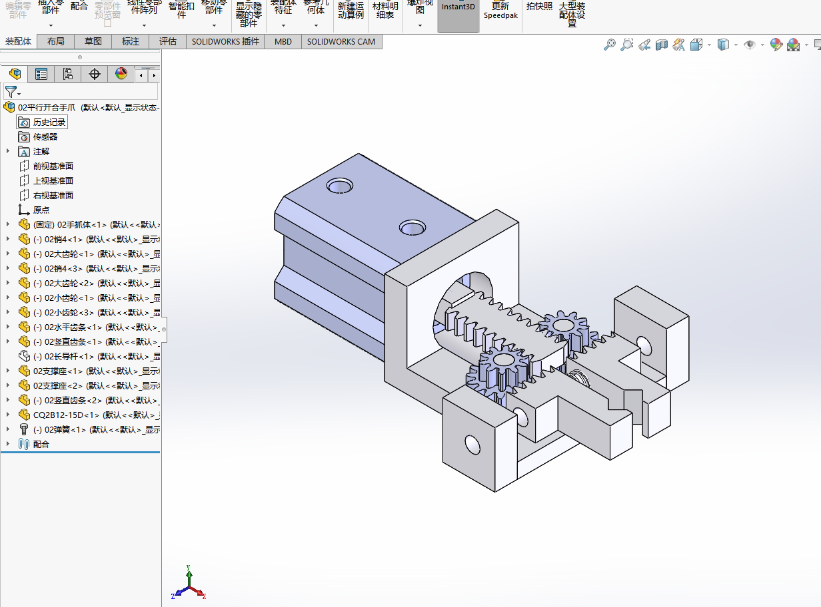The height and width of the screenshot is (607, 821).
Task: Expand the 配合 mates folder
Action: pos(8,444)
